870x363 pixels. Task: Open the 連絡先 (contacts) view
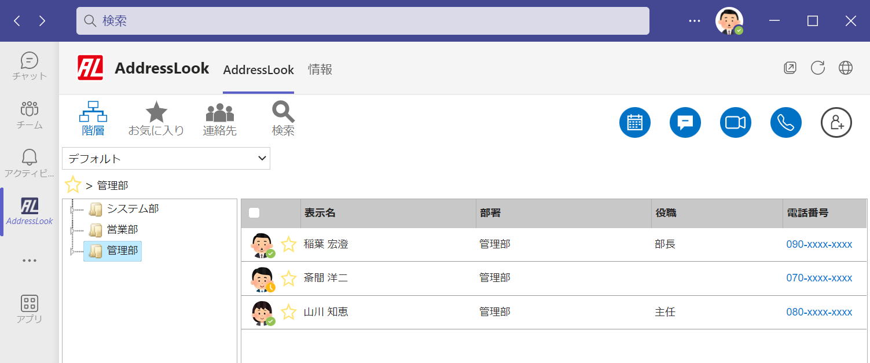pos(219,118)
